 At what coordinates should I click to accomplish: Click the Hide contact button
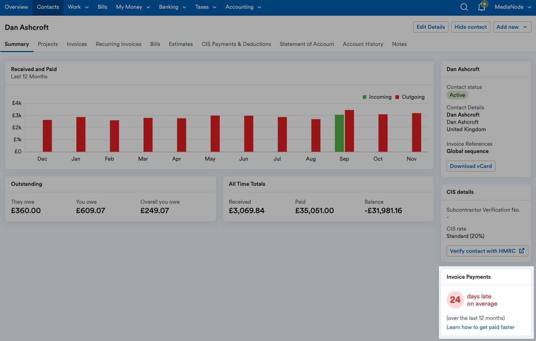click(x=471, y=27)
